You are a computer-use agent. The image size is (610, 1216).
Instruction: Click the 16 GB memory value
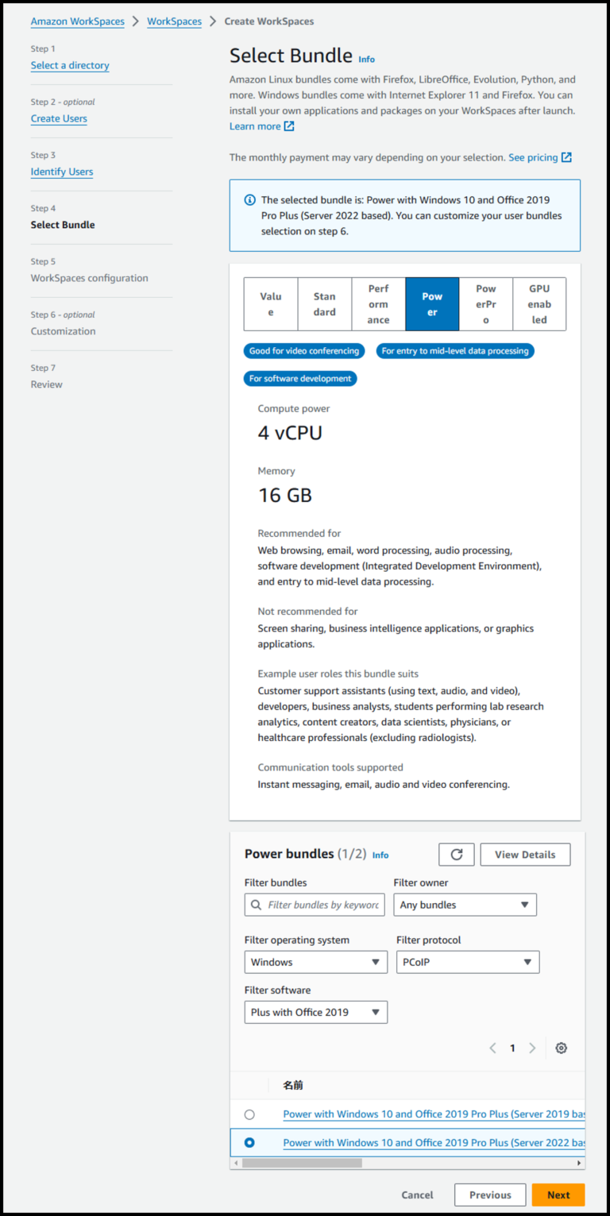pos(285,496)
